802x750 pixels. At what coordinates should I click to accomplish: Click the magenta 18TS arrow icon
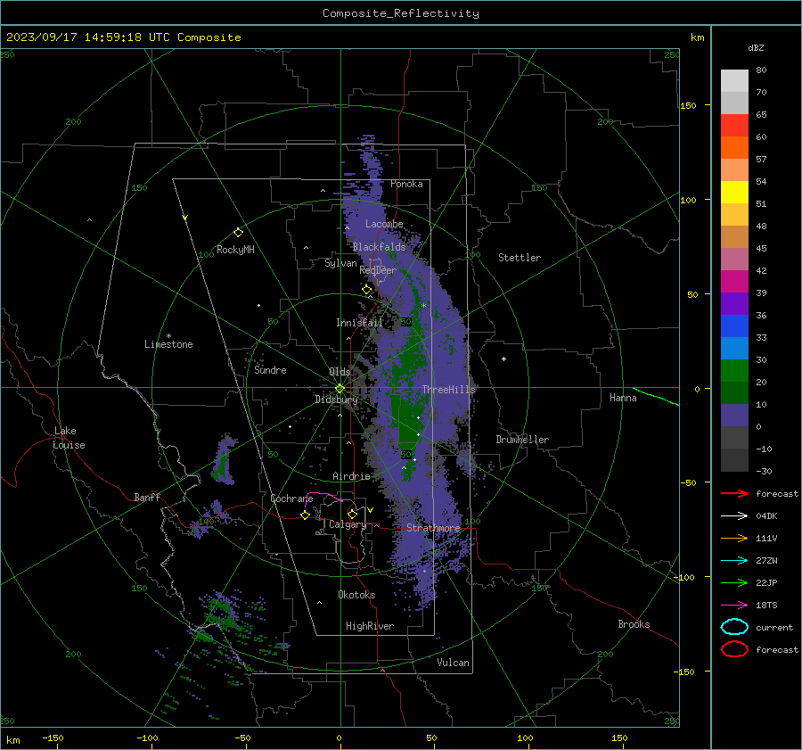[x=734, y=606]
